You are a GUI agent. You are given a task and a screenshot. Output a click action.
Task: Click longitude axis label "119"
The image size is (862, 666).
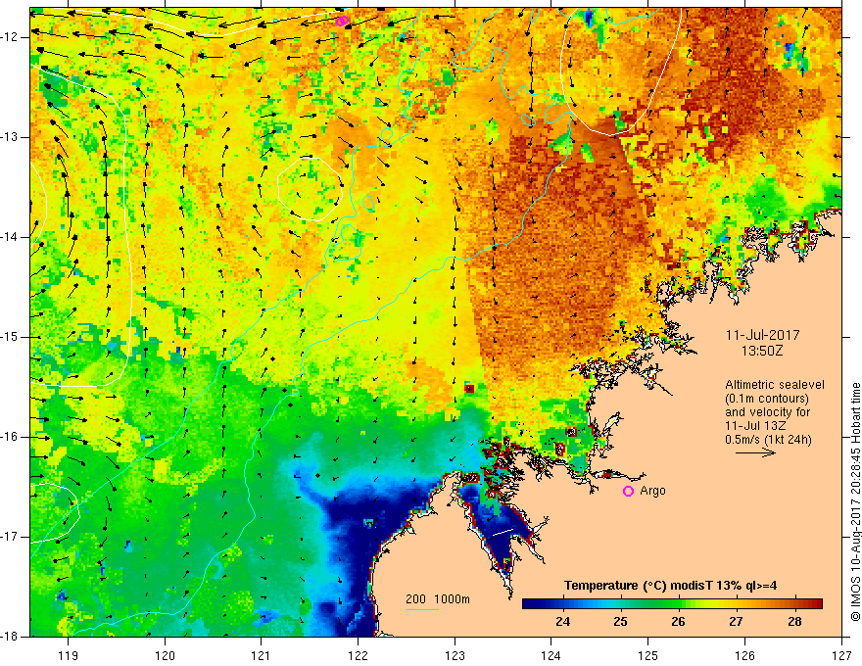point(69,655)
